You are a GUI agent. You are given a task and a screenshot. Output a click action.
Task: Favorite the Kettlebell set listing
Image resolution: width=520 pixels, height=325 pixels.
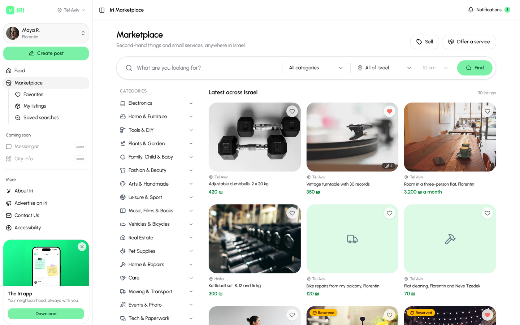point(292,213)
